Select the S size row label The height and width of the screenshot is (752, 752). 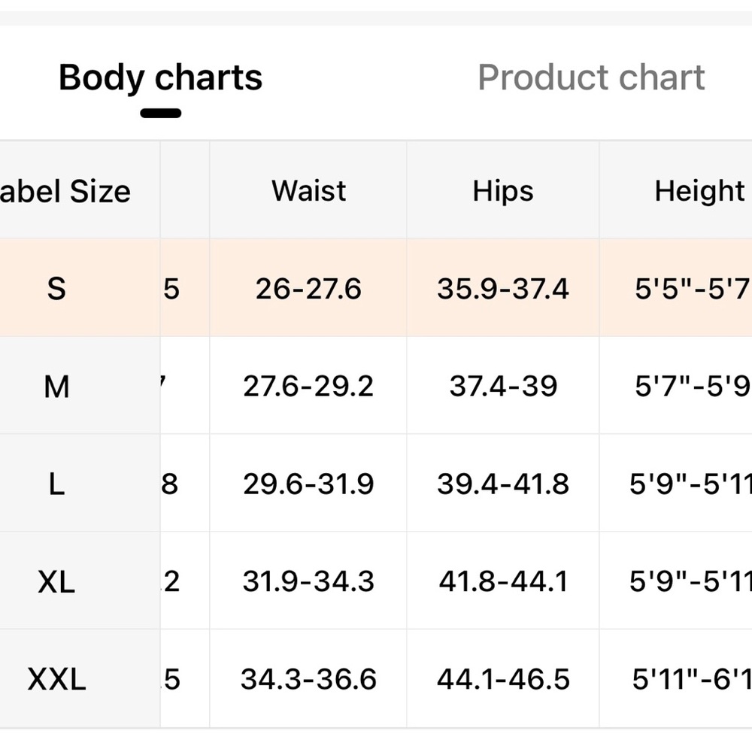click(56, 289)
